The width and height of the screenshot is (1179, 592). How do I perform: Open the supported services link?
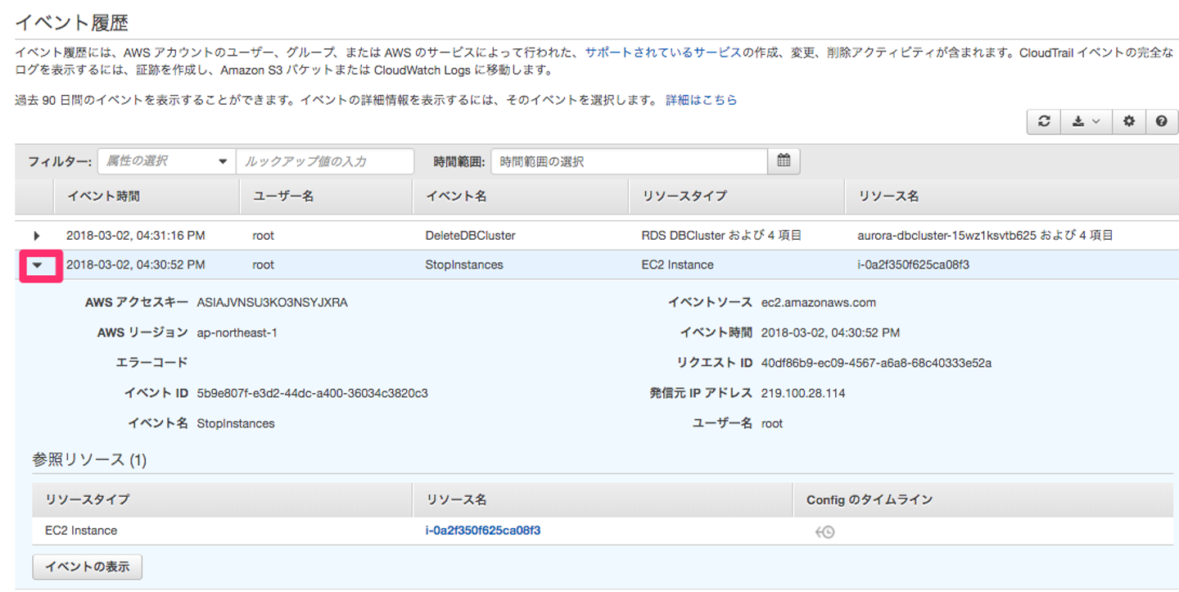[x=662, y=52]
